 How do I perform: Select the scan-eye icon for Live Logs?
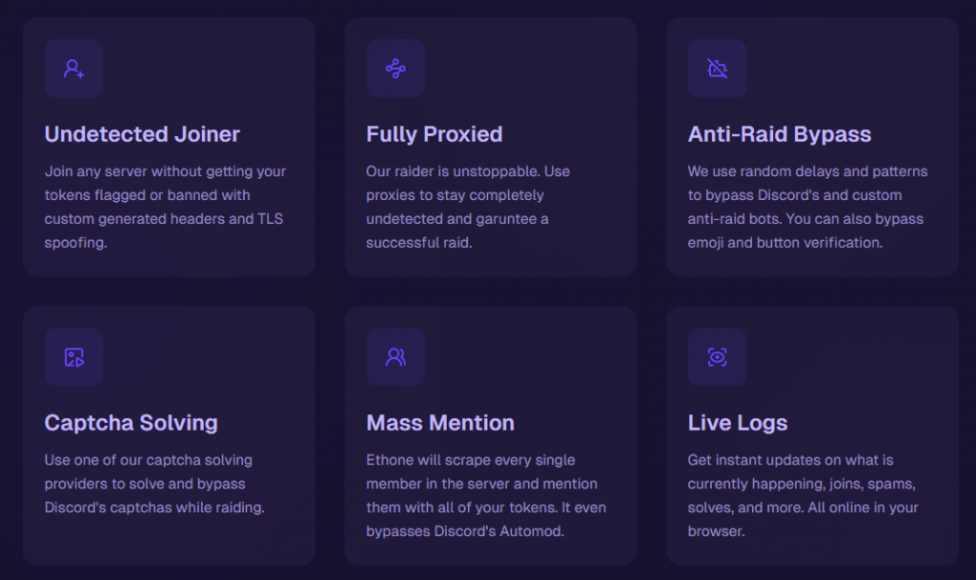718,357
